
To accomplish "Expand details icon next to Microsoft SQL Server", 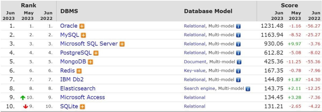I will click(122, 44).
